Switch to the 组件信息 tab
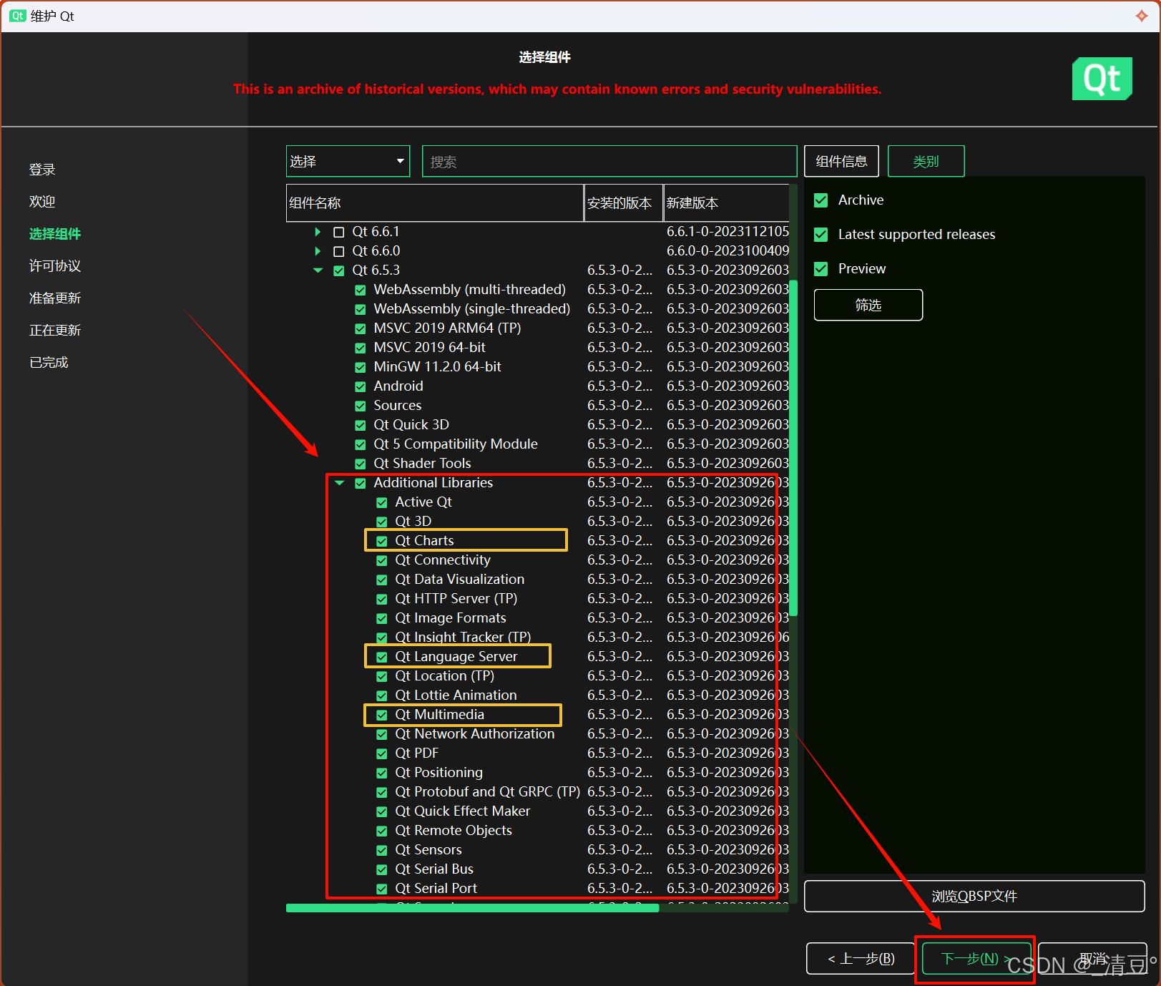 tap(841, 161)
